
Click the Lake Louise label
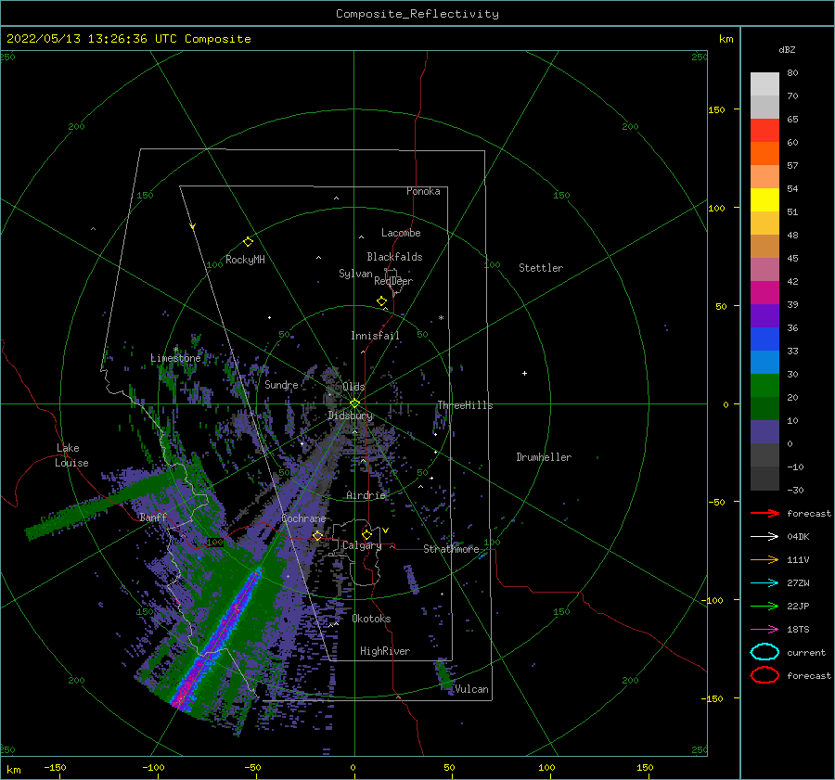tap(71, 455)
